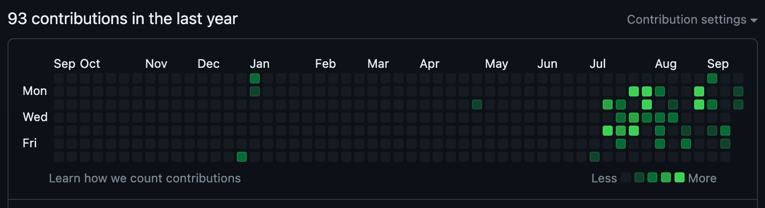Select green Monday cell under Jan label

tap(255, 91)
